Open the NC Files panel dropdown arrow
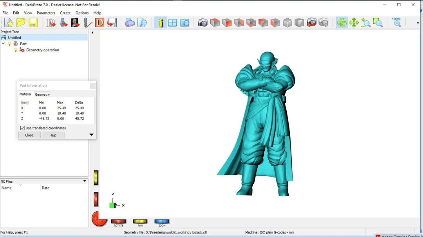 click(85, 181)
